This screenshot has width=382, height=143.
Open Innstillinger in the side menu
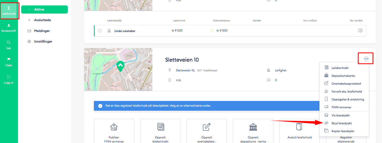tap(43, 42)
